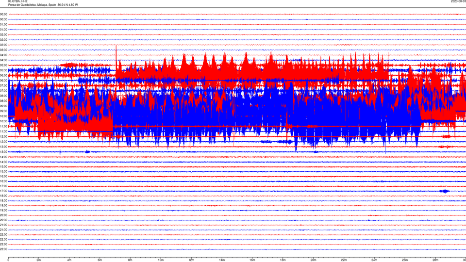Viewport: 466px width, 262px height.
Task: Click the 6m tick label on time axis
Action: click(x=100, y=260)
